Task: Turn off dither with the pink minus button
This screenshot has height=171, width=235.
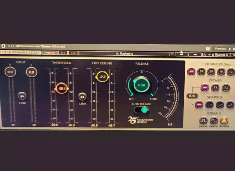Action: click(x=205, y=87)
